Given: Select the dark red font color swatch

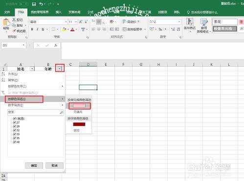Looking at the screenshot, I should click(79, 124).
